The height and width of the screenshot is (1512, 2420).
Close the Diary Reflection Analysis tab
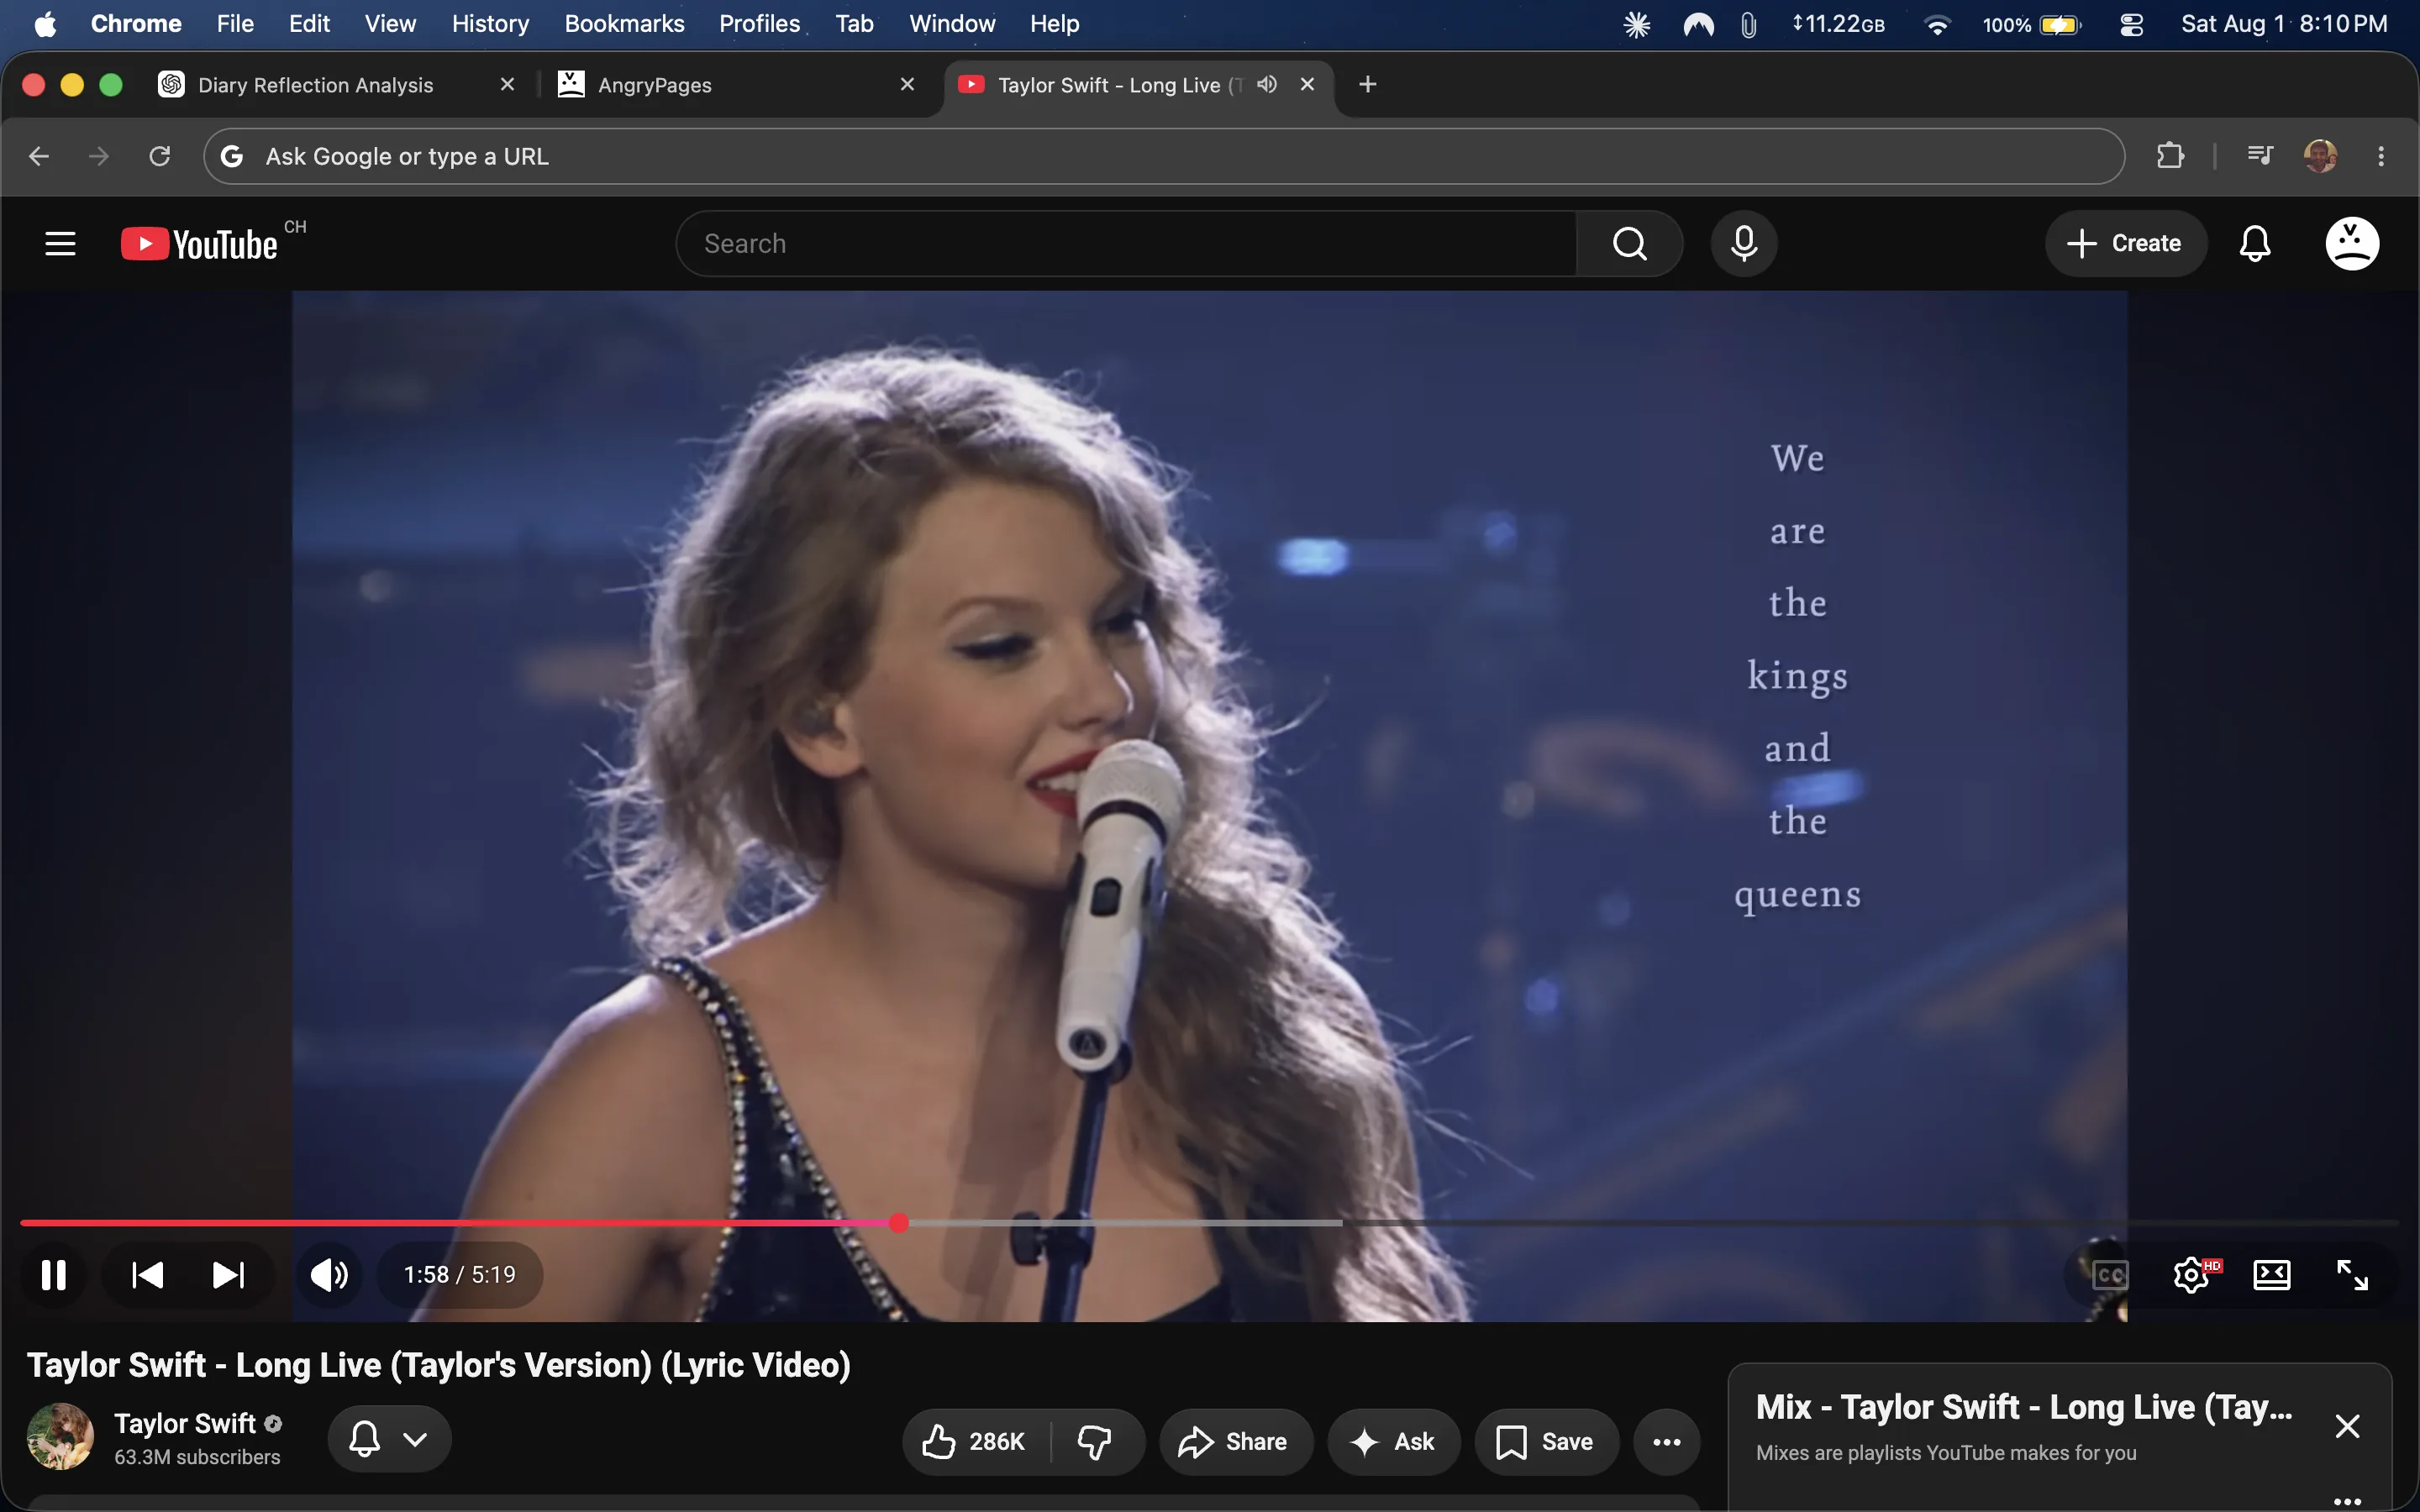tap(507, 84)
